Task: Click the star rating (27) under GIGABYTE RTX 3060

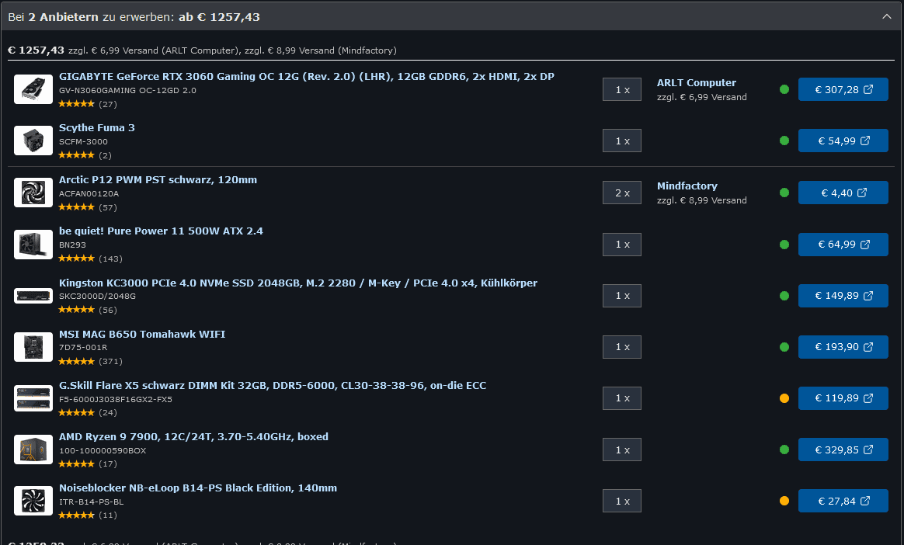Action: (x=88, y=104)
